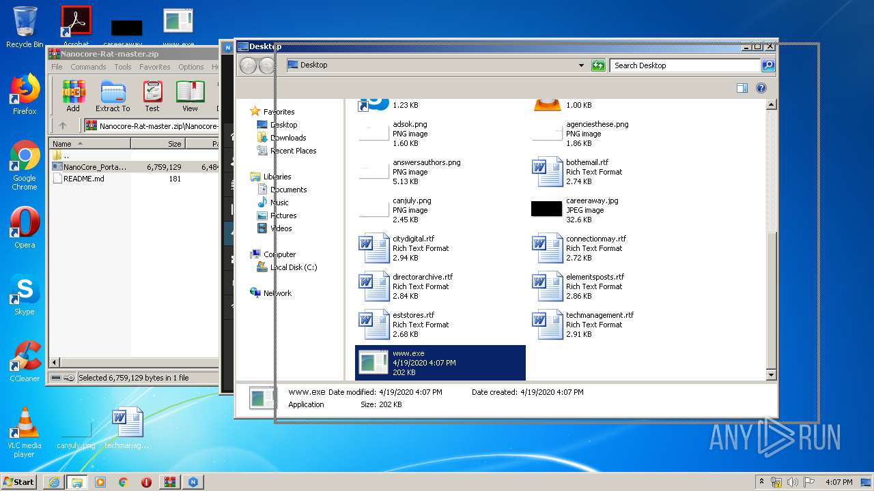Open Documents library in navigation pane
Image resolution: width=874 pixels, height=491 pixels.
289,190
